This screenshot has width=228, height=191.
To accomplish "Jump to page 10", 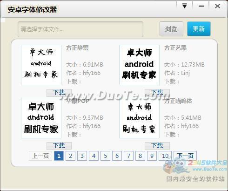I will (165, 156).
